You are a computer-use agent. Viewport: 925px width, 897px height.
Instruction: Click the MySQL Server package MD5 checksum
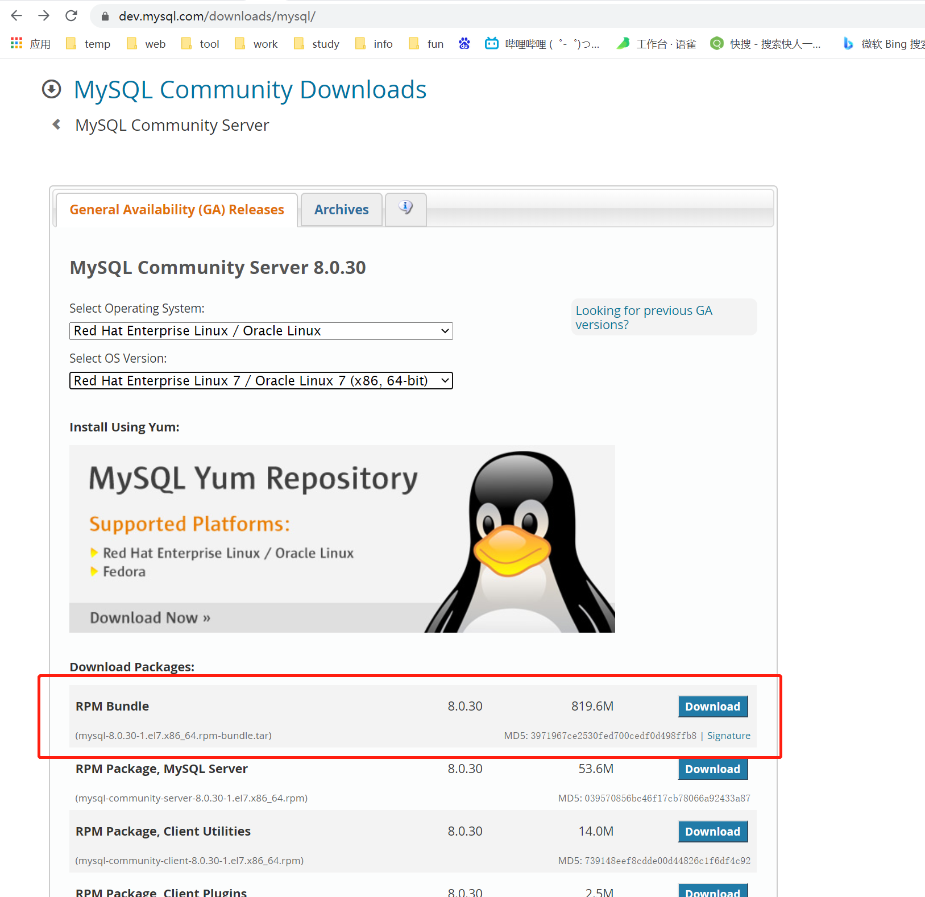pos(654,798)
